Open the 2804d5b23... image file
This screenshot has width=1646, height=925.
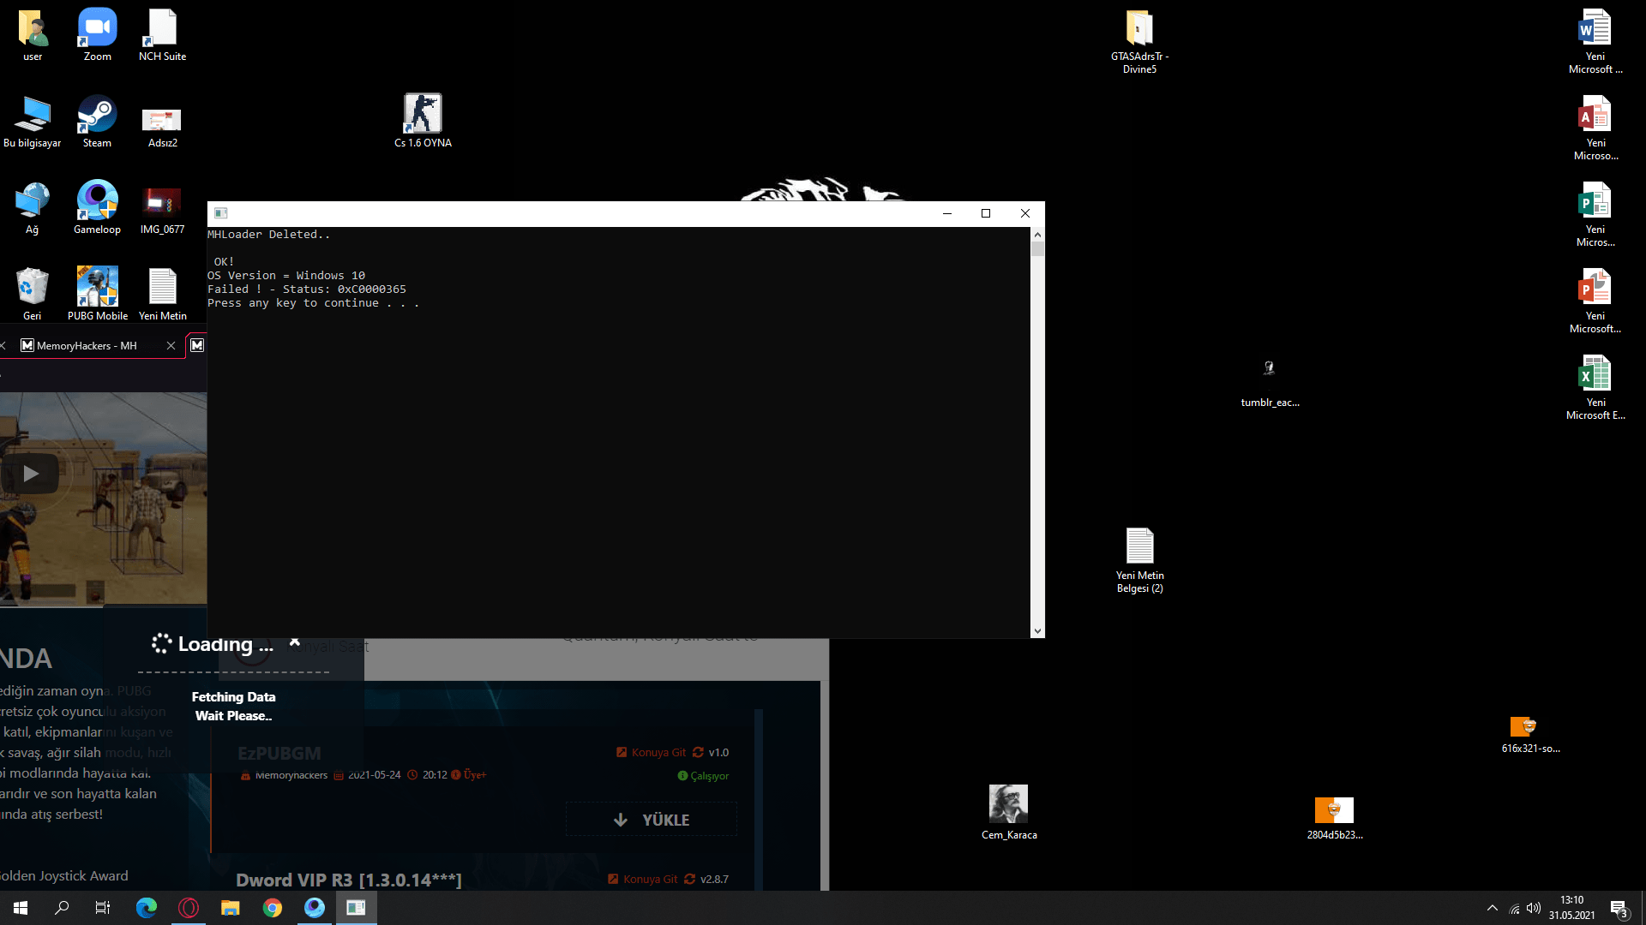click(1334, 818)
